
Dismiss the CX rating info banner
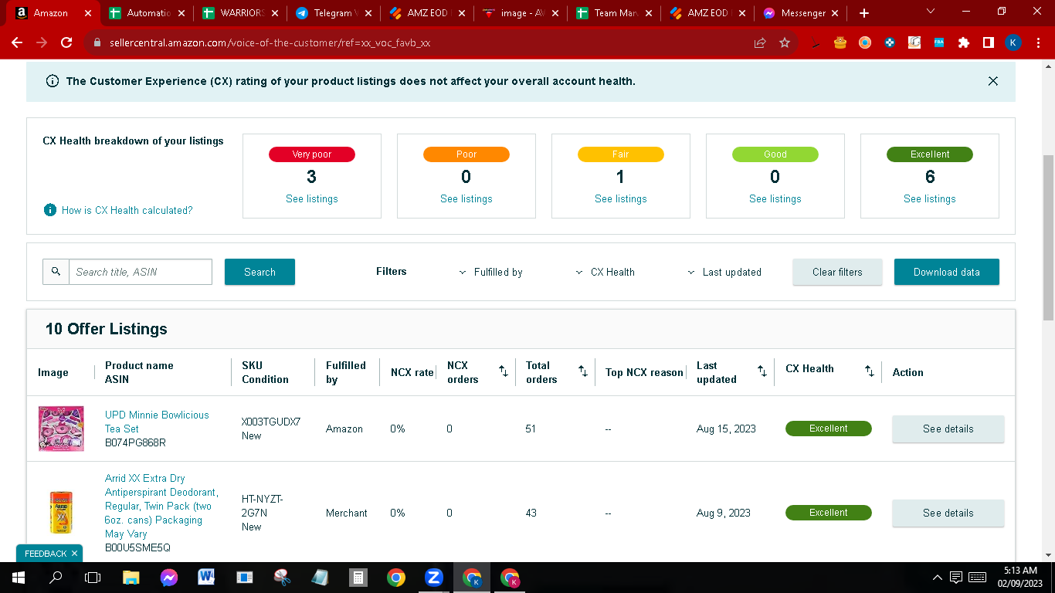pos(993,81)
